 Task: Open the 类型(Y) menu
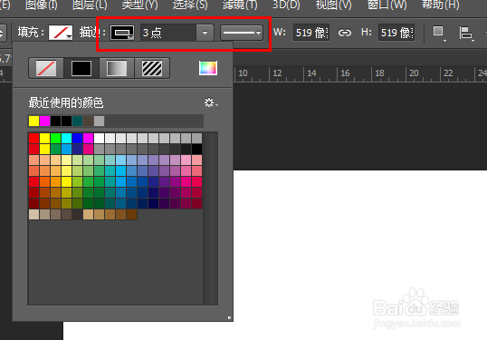click(139, 5)
